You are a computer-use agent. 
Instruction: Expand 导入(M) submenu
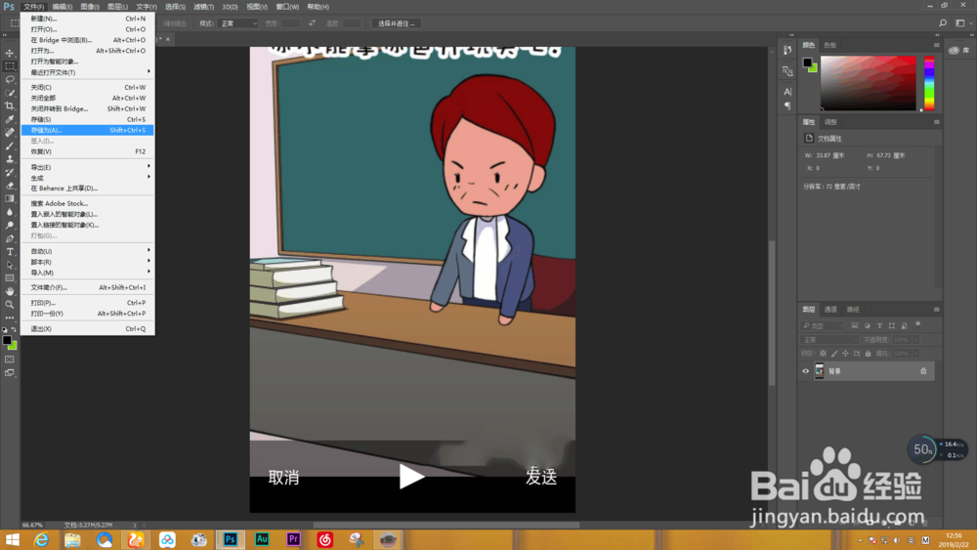tap(88, 273)
